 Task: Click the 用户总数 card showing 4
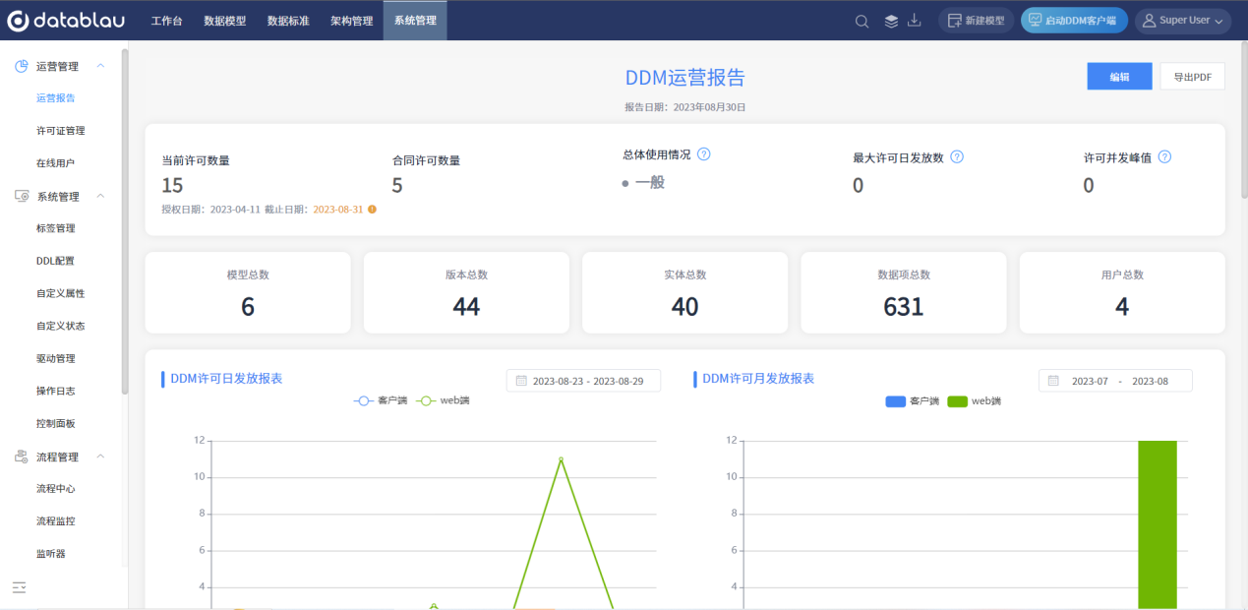point(1122,292)
